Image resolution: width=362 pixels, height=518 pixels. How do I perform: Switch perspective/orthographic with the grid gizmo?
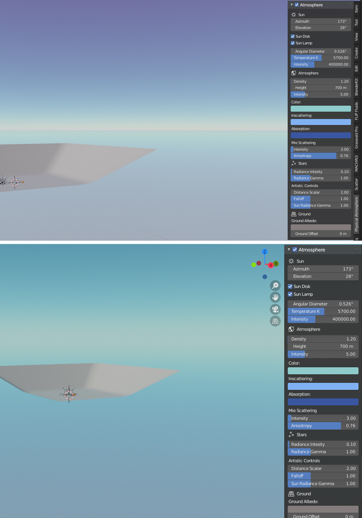tap(275, 321)
